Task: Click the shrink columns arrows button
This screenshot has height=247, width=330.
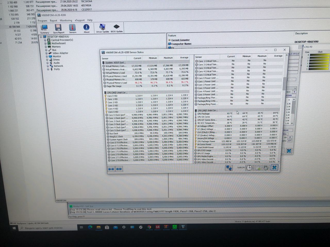Action: point(119,169)
